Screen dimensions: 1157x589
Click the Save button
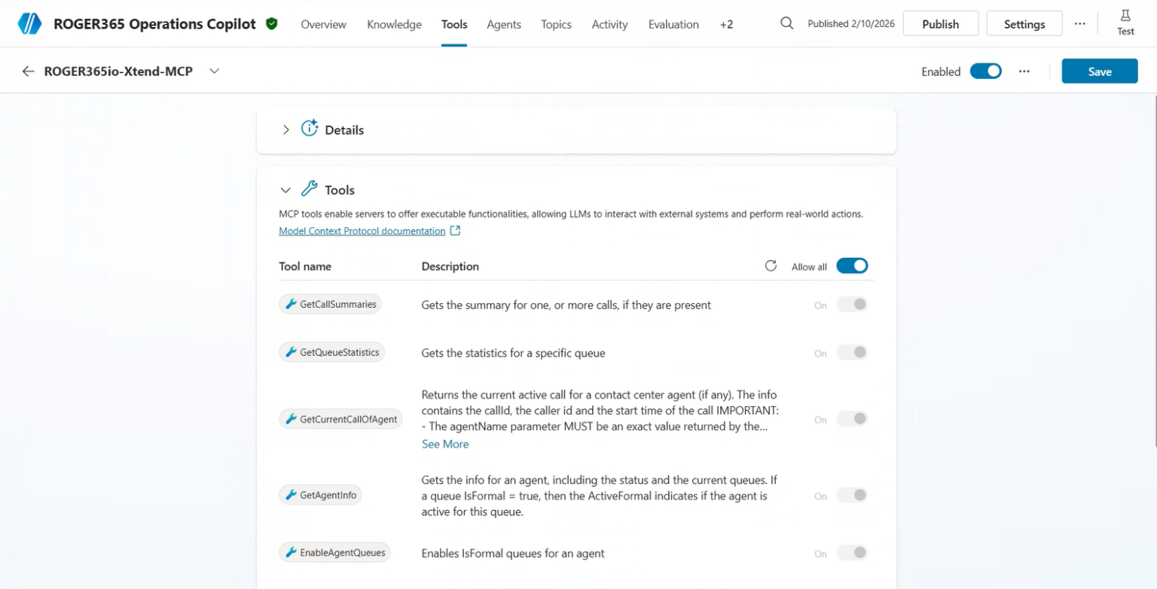[x=1100, y=71]
